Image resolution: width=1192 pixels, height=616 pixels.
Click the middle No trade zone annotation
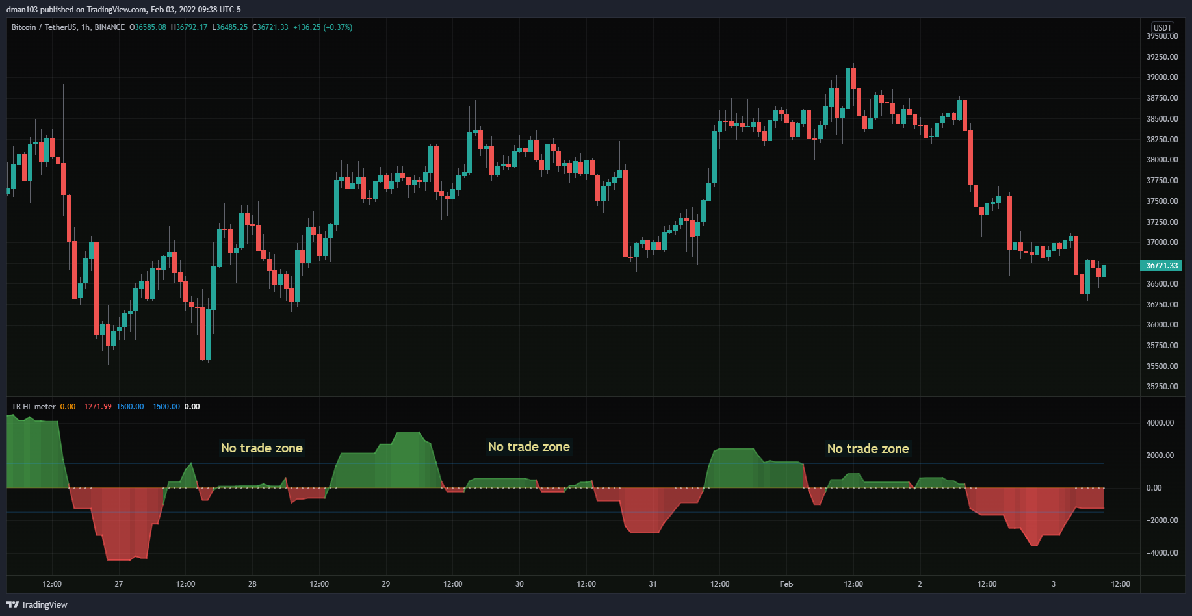(x=529, y=446)
